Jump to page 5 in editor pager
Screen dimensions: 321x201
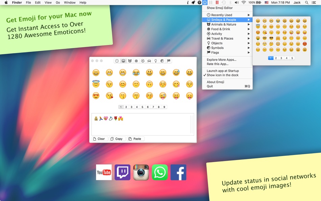coord(143,107)
